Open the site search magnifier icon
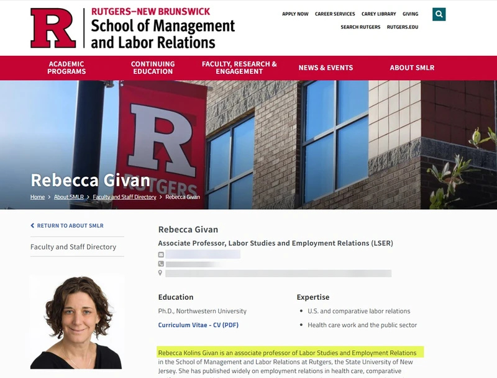 coord(439,14)
